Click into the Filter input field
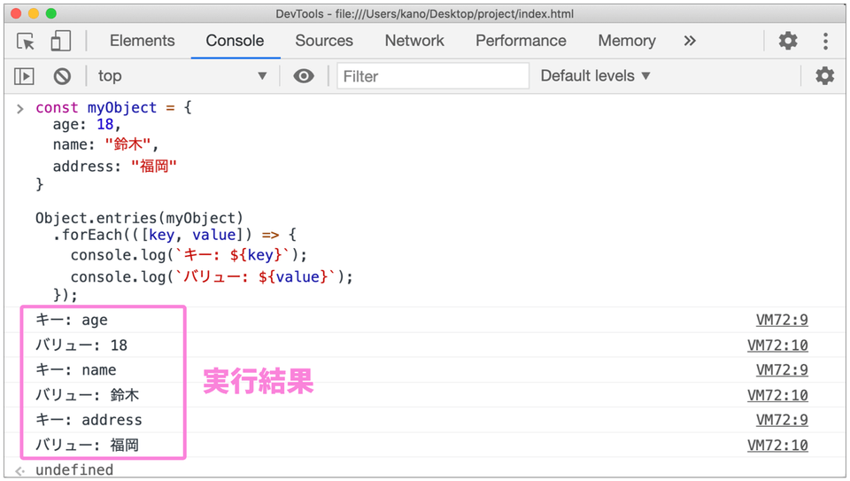This screenshot has width=850, height=481. point(433,76)
